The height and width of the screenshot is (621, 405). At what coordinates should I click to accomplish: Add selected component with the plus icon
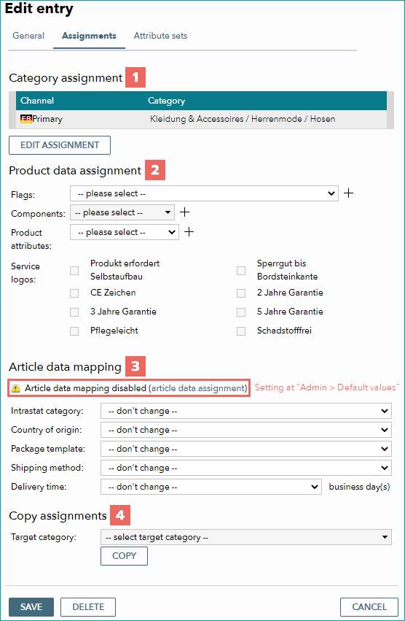[185, 212]
